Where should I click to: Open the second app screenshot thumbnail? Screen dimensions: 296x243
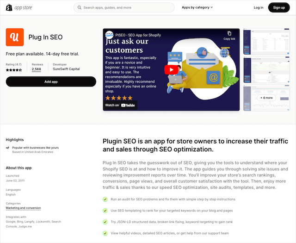266,70
